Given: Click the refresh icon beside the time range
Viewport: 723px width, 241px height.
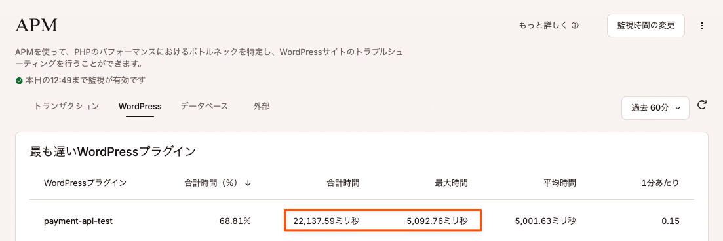Looking at the screenshot, I should click(x=702, y=105).
